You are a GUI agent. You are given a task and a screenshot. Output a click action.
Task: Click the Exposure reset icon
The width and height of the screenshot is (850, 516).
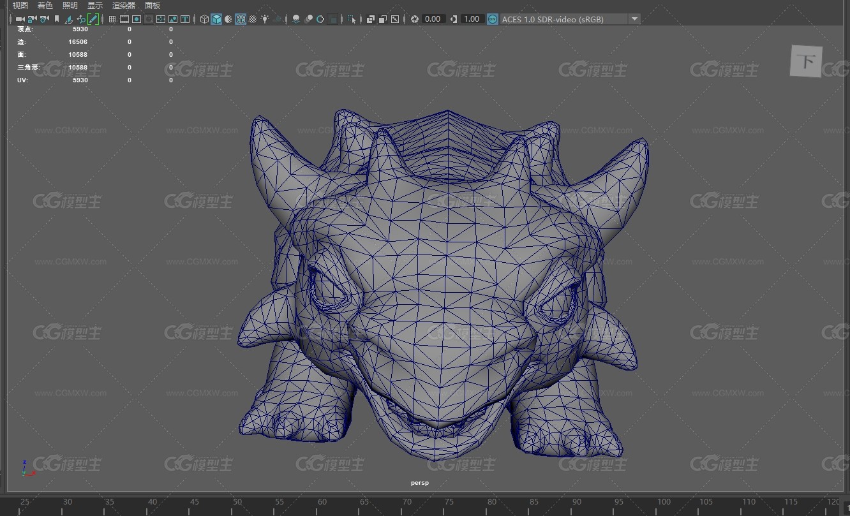[x=414, y=19]
